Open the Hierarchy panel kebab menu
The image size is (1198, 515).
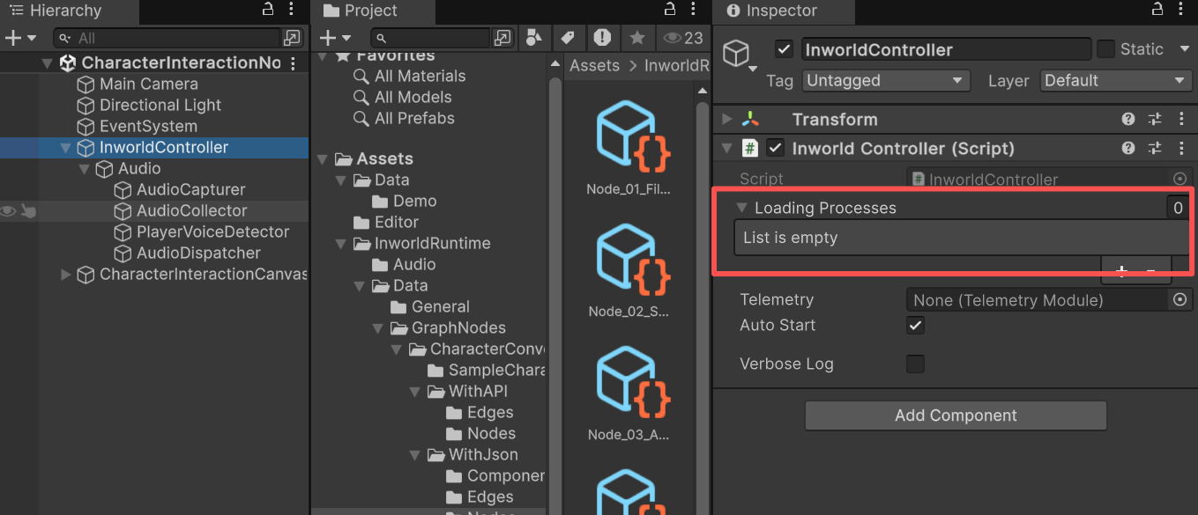point(292,11)
